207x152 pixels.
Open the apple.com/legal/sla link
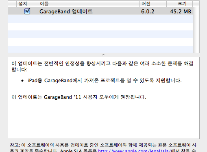pyautogui.click(x=134, y=150)
